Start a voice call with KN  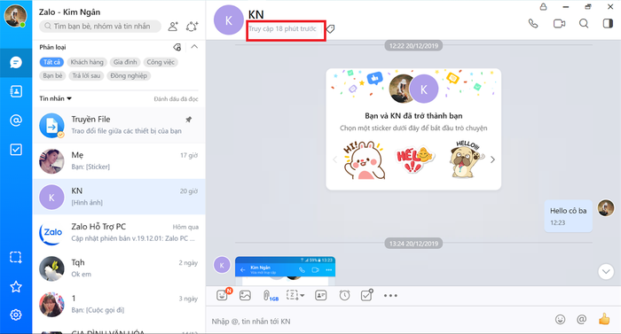pyautogui.click(x=533, y=24)
